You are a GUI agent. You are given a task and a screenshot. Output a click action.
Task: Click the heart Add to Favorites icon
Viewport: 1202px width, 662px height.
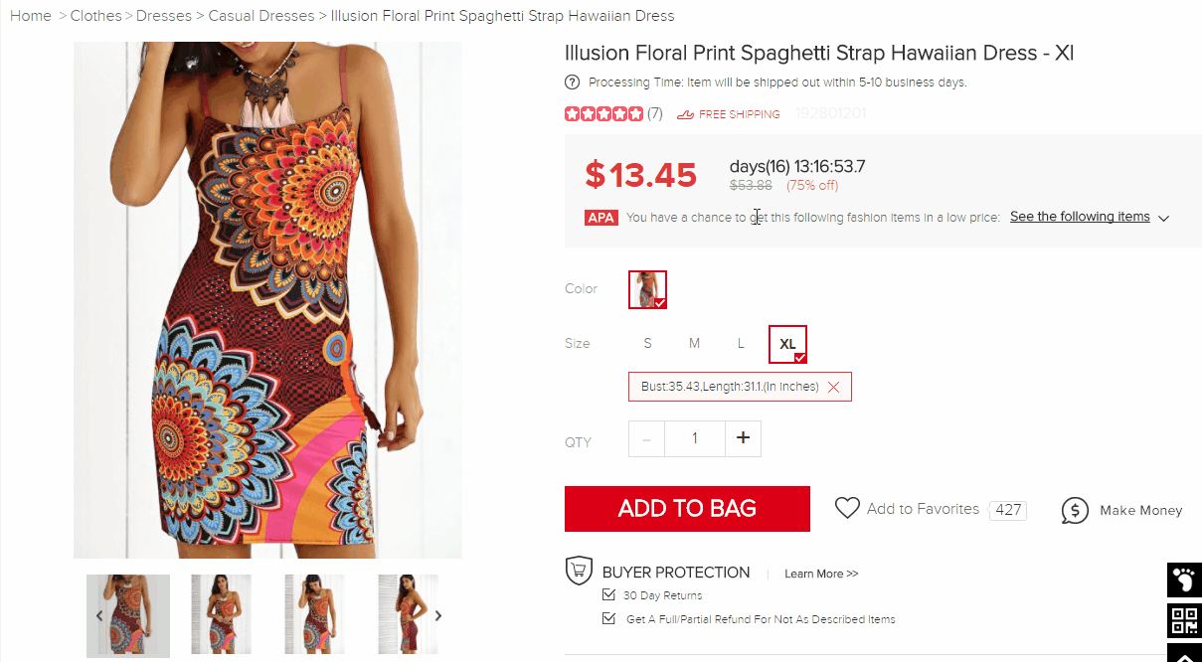(x=847, y=509)
